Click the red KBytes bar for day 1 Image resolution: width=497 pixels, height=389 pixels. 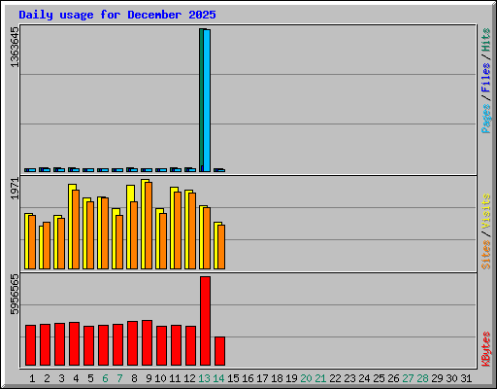click(x=30, y=345)
